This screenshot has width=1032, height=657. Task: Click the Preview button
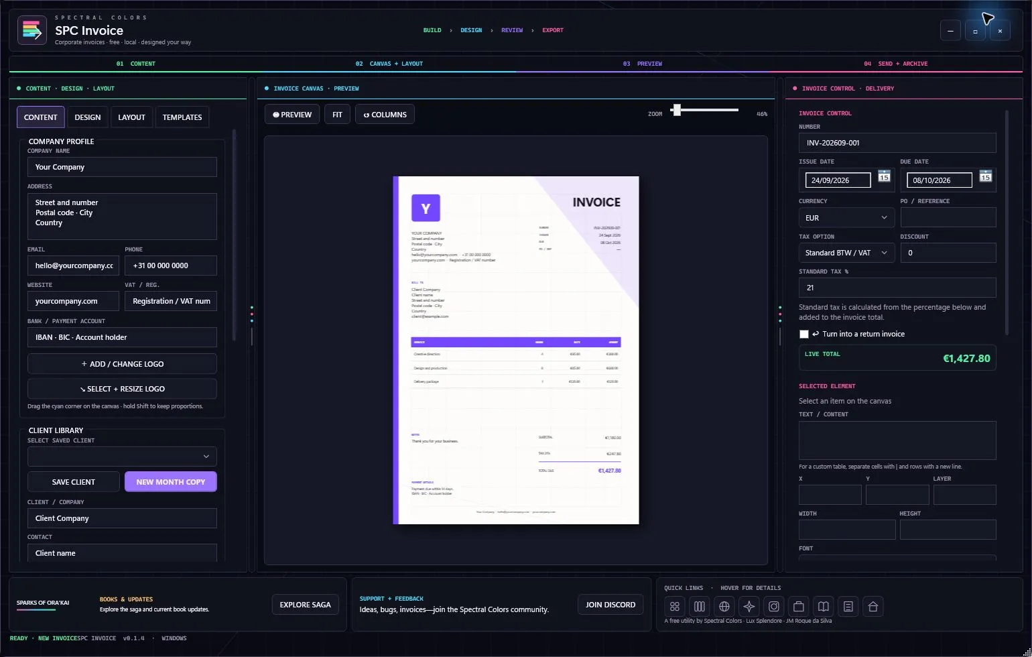point(292,115)
